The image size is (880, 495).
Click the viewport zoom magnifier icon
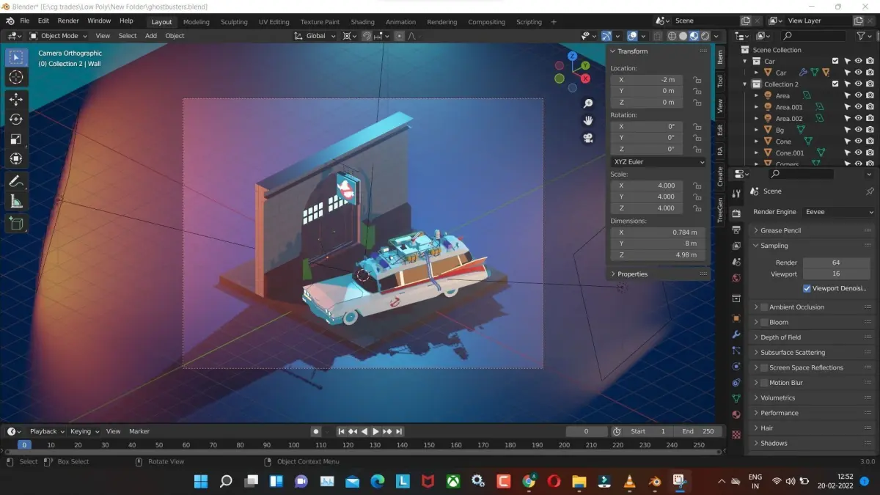coord(588,103)
